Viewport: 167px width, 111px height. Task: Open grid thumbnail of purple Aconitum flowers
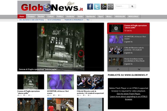click(x=60, y=82)
